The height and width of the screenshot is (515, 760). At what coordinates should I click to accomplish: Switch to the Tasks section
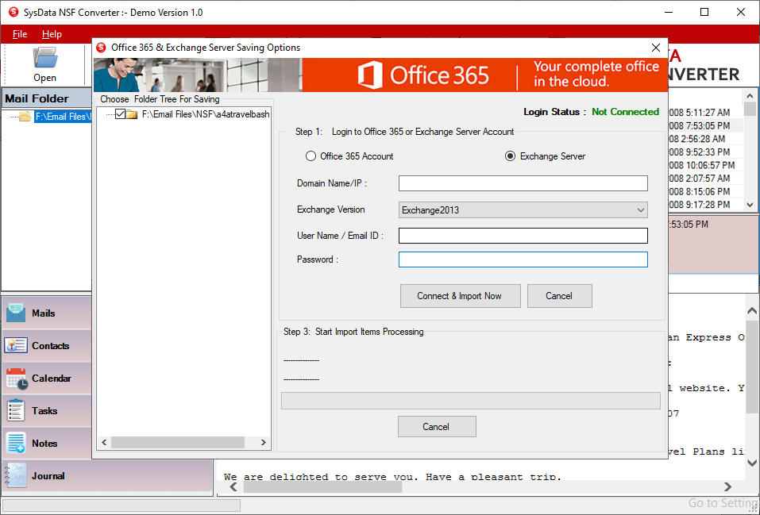coord(47,410)
